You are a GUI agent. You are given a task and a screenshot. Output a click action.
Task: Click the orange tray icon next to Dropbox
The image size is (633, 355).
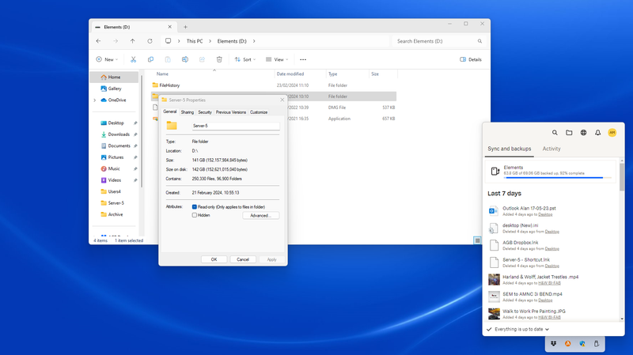567,344
